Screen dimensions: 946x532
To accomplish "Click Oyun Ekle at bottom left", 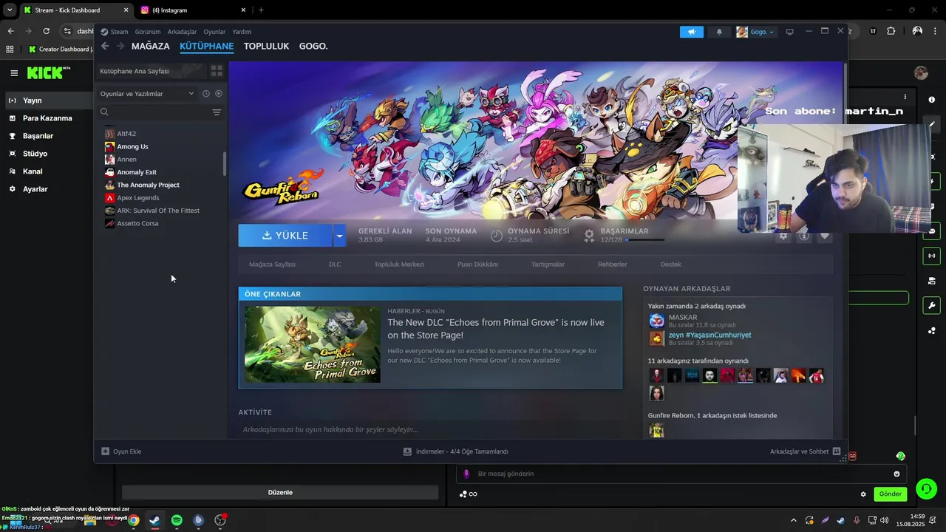I will coord(121,451).
